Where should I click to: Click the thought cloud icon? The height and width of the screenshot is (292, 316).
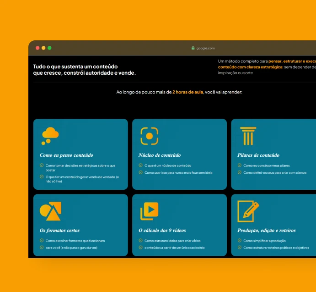coord(50,136)
